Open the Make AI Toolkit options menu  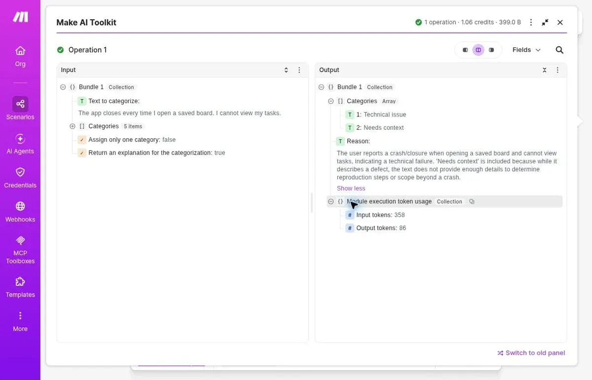click(x=531, y=22)
